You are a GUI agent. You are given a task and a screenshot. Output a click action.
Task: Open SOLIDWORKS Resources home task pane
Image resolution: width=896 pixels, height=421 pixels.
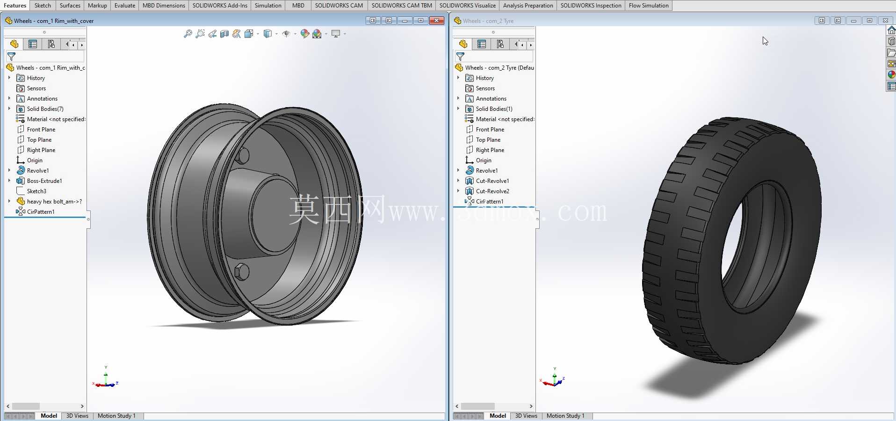click(891, 30)
